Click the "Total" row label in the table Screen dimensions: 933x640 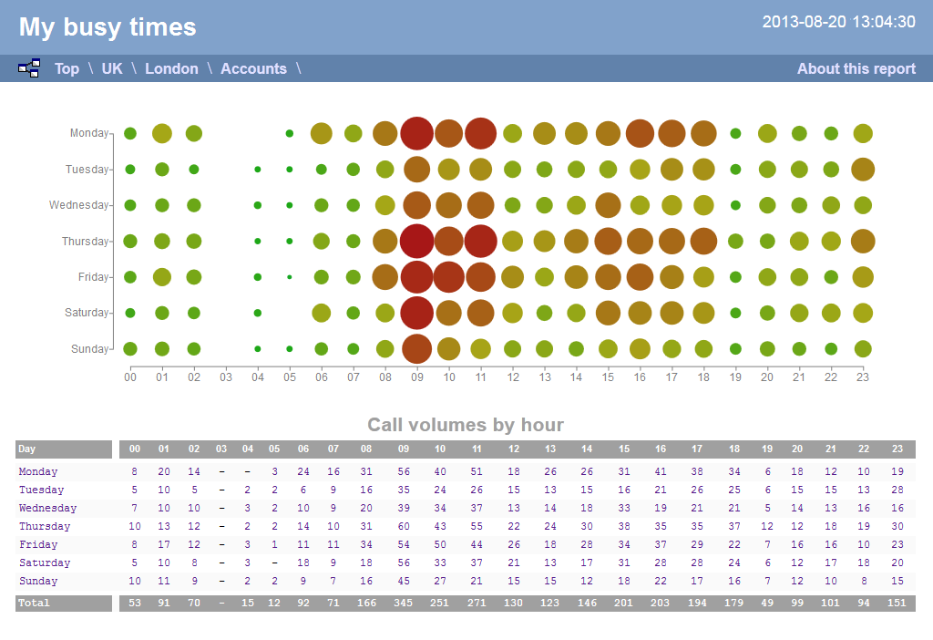tap(32, 603)
